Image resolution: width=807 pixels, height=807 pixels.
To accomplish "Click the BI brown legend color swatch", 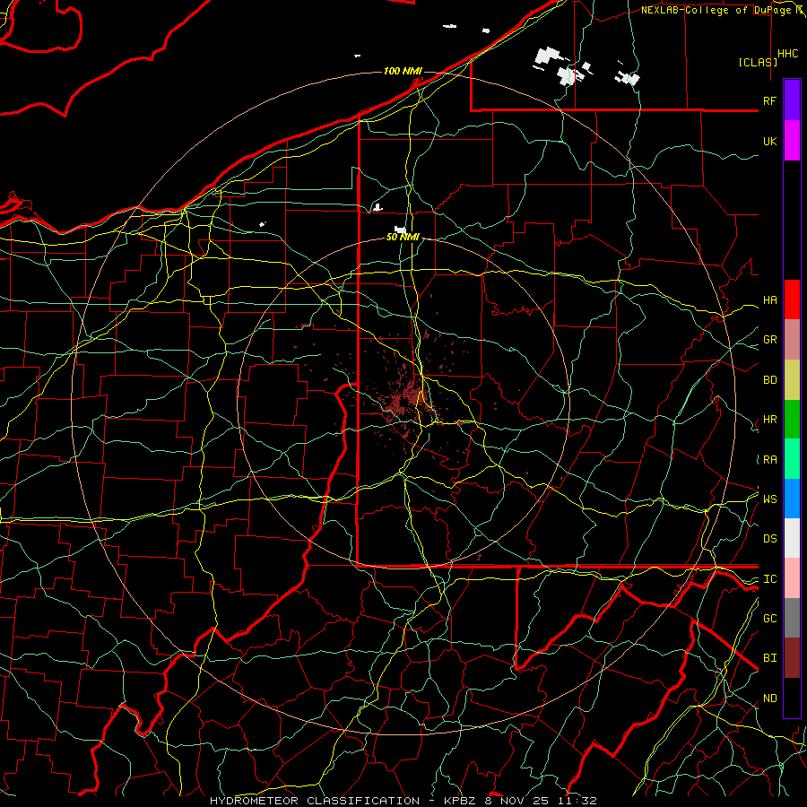I will click(792, 658).
